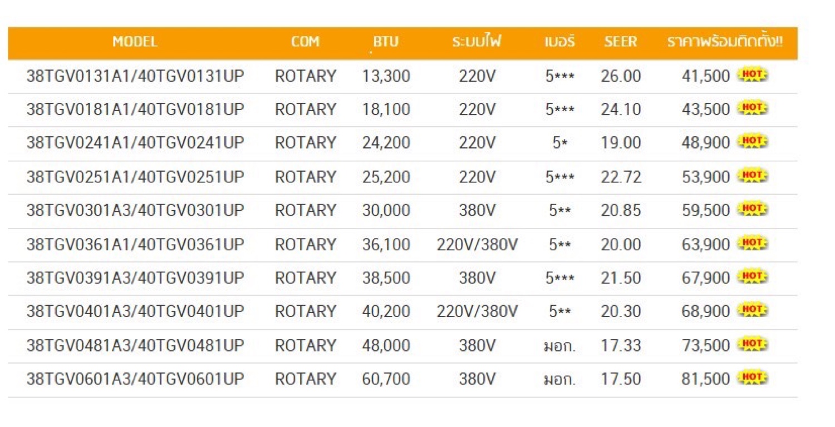Click HOT badge beside price 73,500
The height and width of the screenshot is (427, 835).
(x=752, y=344)
